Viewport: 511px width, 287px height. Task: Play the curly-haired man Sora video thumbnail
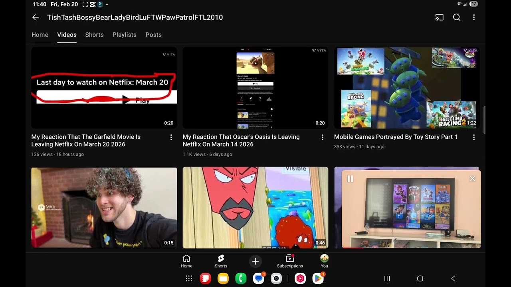[104, 208]
